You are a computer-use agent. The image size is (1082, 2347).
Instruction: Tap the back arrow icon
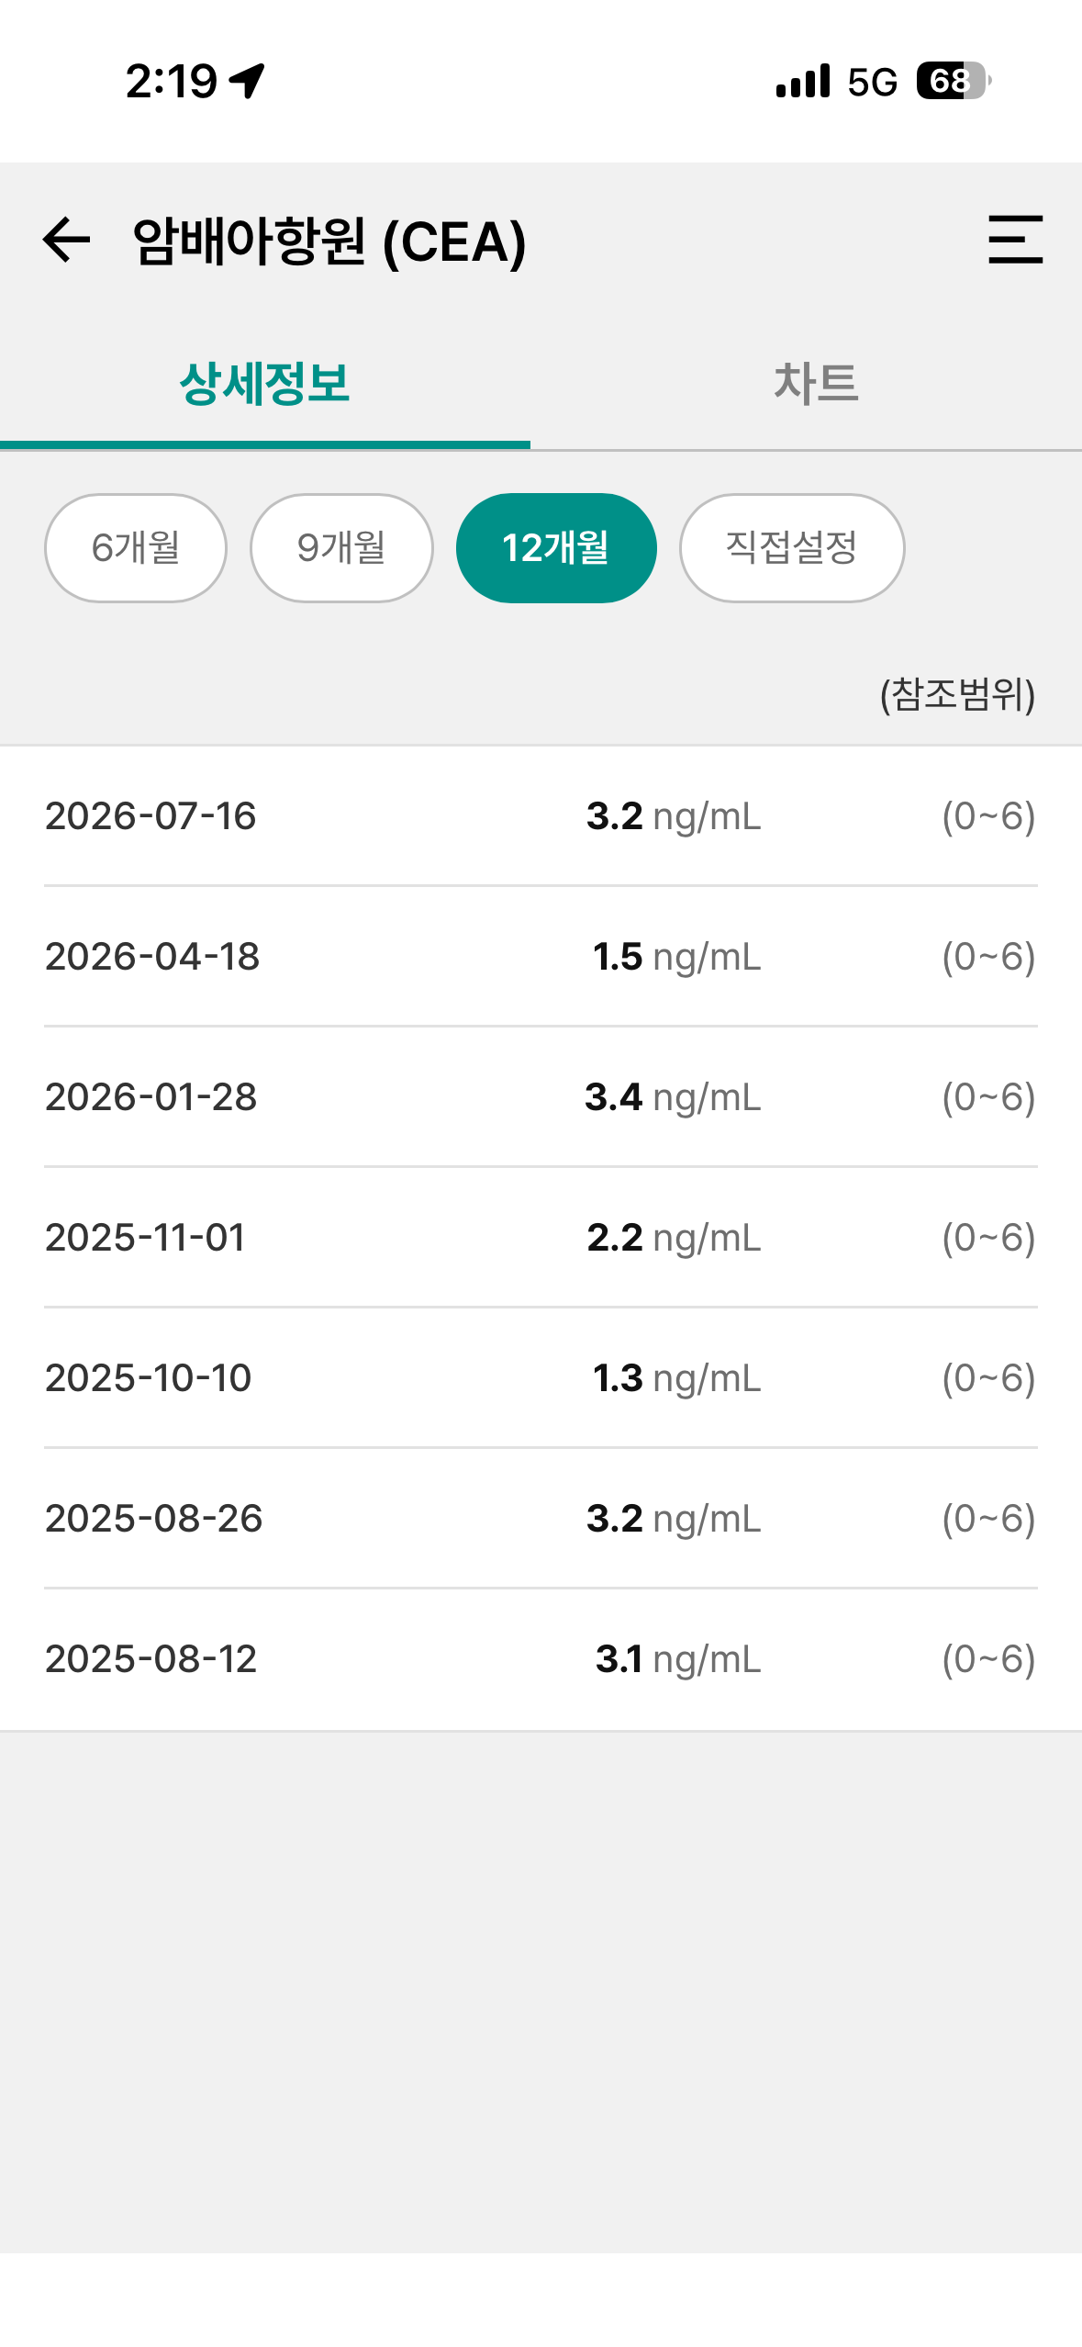[x=67, y=240]
